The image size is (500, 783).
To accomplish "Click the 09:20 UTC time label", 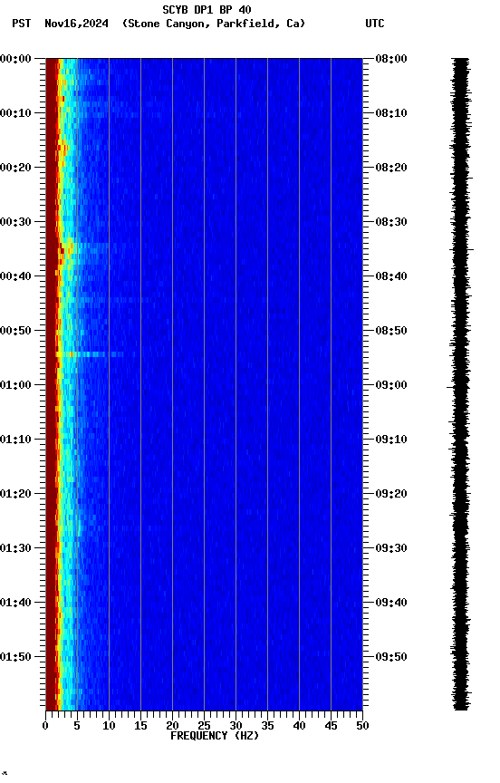I will (x=391, y=495).
